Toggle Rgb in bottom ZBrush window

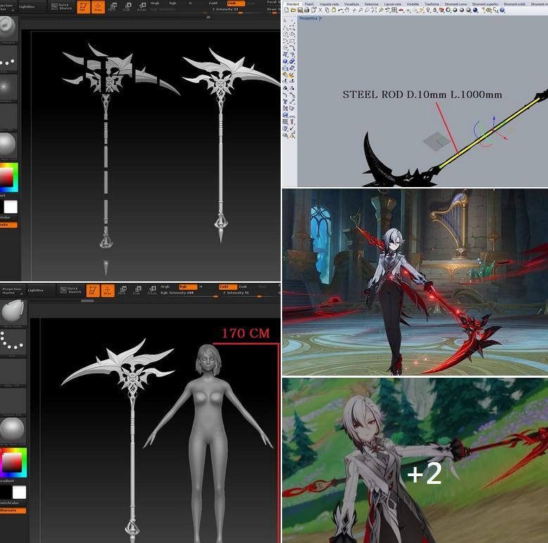coord(187,286)
